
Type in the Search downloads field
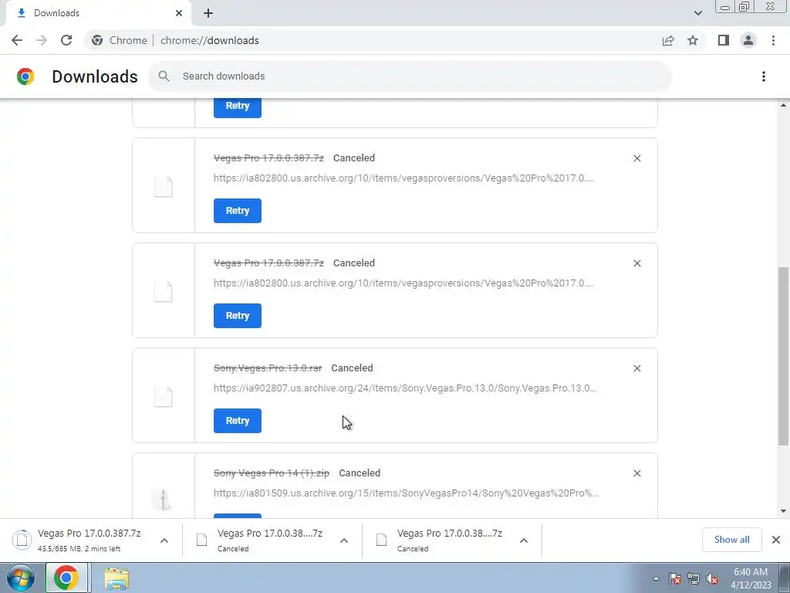[x=410, y=76]
